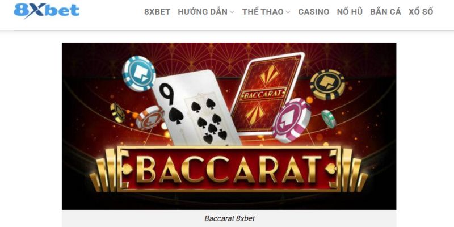The height and width of the screenshot is (227, 454).
Task: Click the blue poker chip in banner
Action: point(138,73)
